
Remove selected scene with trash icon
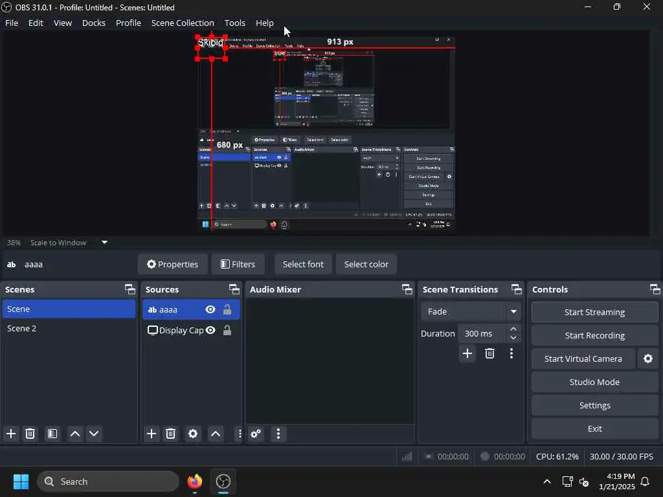point(30,434)
